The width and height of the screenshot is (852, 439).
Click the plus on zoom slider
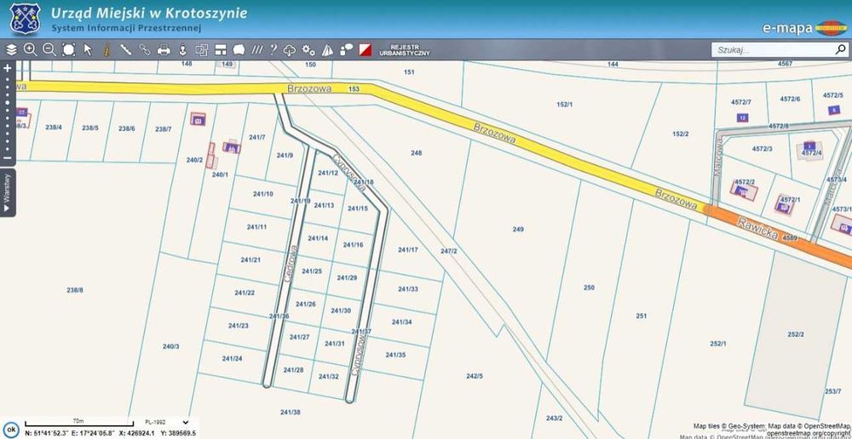pyautogui.click(x=7, y=68)
